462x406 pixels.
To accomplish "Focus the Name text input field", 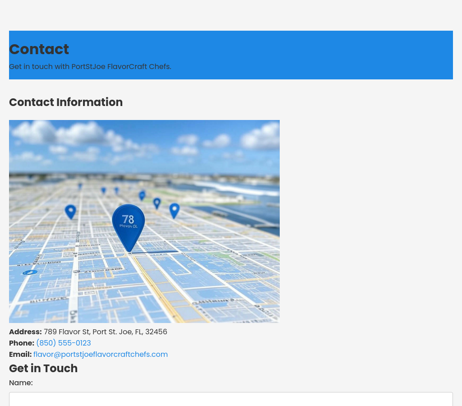I will pyautogui.click(x=231, y=399).
